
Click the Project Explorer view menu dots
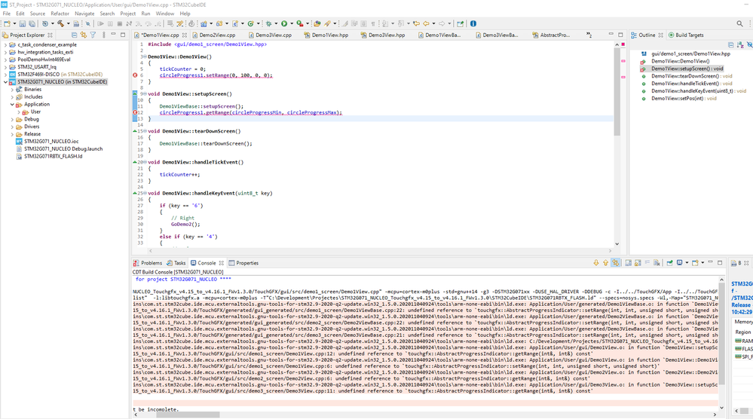[104, 35]
